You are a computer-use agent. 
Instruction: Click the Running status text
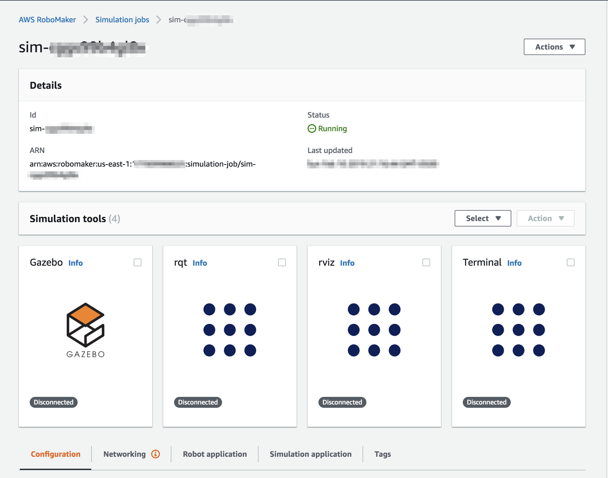click(332, 129)
